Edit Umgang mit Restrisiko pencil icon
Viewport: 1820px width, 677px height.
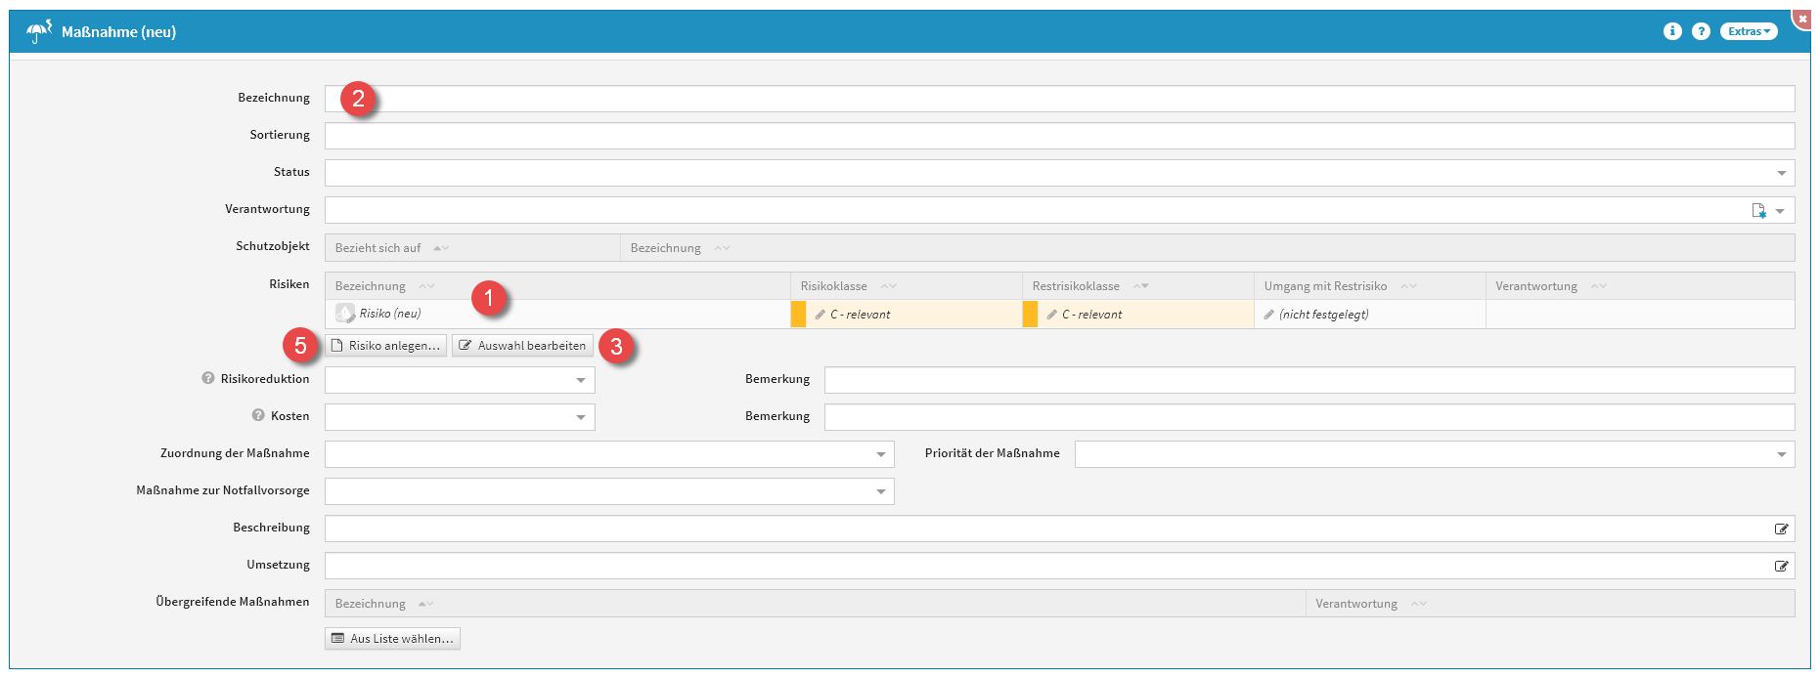point(1268,315)
